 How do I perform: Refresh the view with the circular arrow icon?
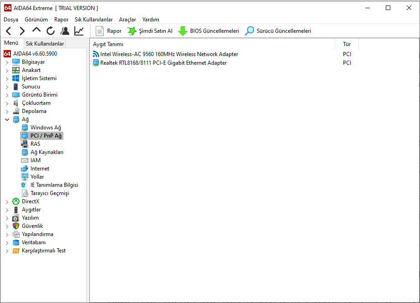coord(50,31)
